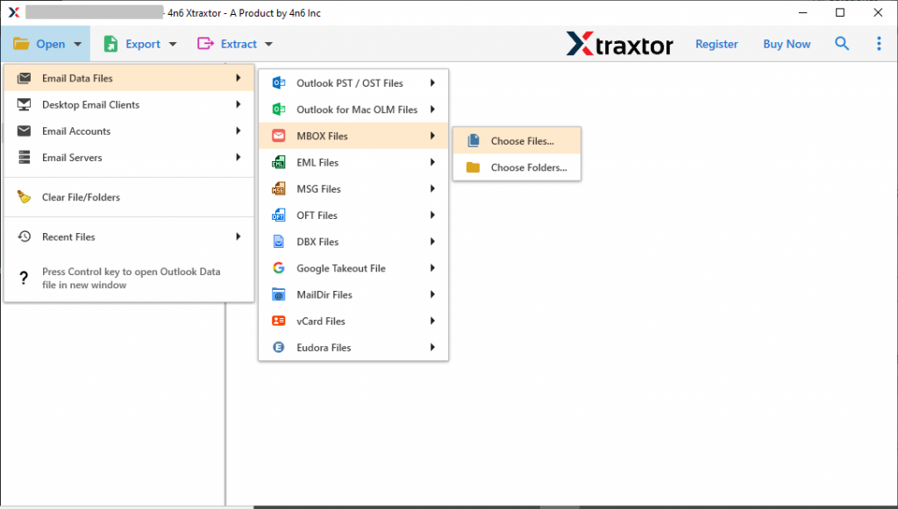Expand EML Files submenu arrow
Viewport: 898px width, 509px height.
coord(433,162)
